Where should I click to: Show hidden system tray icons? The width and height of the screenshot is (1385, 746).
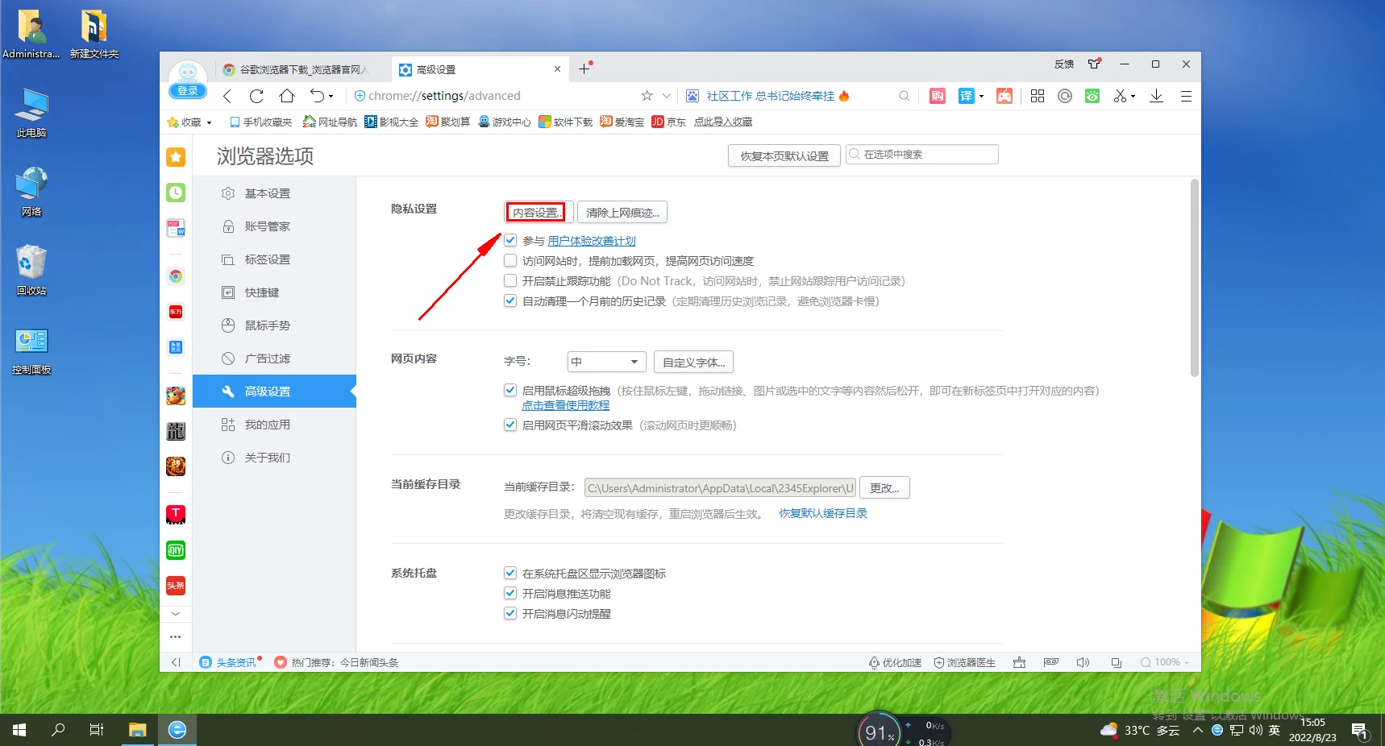pos(1198,730)
